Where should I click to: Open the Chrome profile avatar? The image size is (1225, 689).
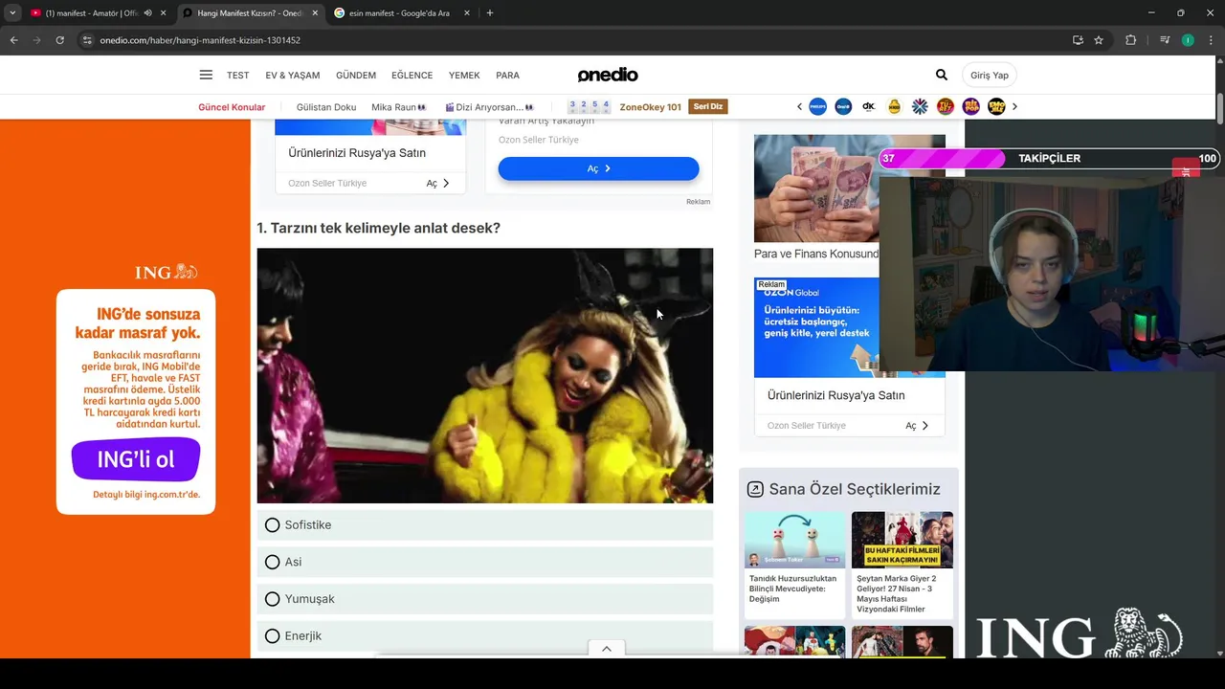point(1188,40)
